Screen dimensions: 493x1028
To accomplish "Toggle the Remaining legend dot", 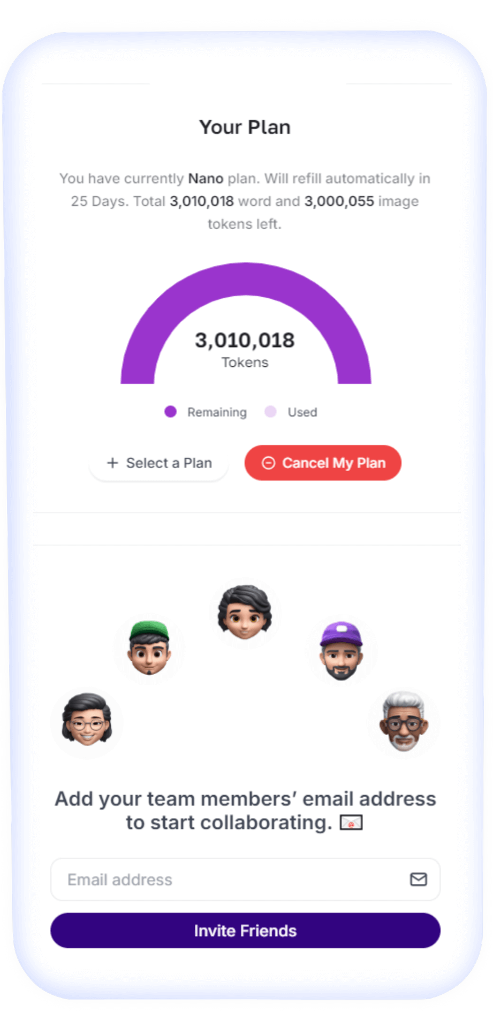I will coord(170,412).
